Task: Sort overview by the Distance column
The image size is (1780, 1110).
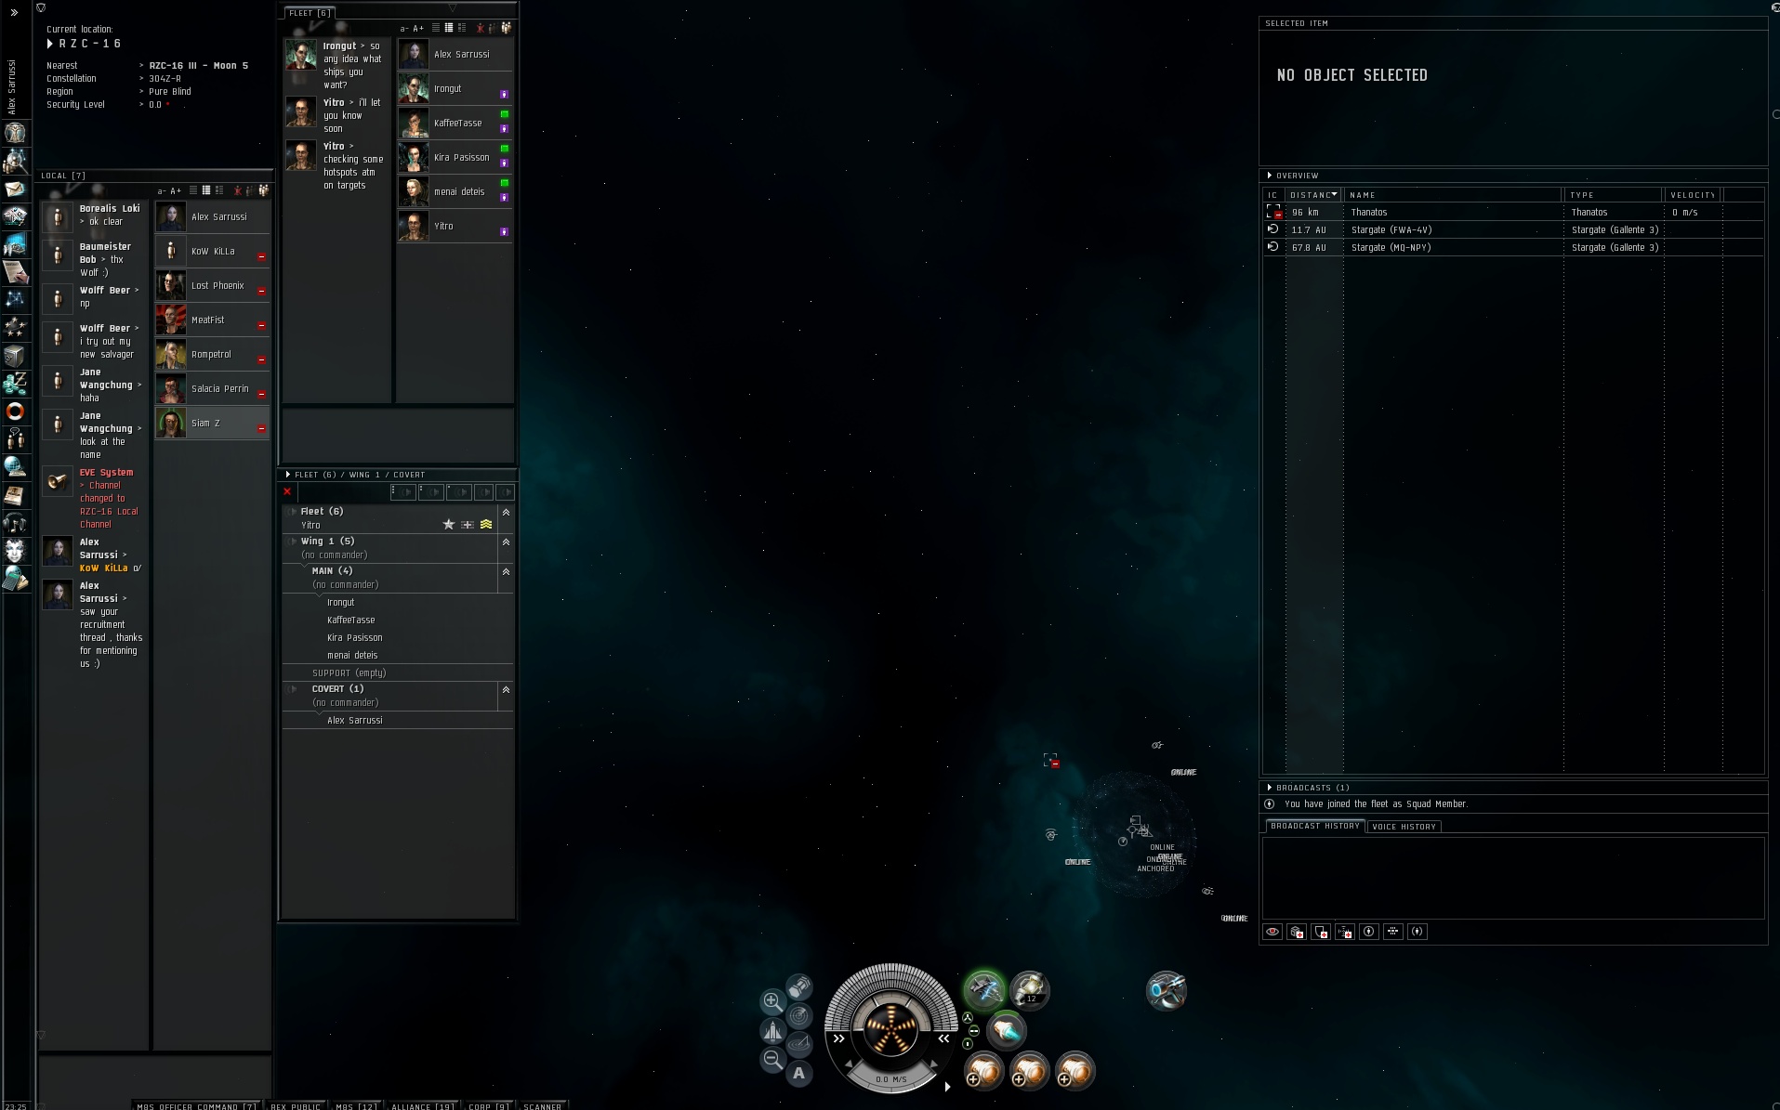Action: click(1314, 195)
